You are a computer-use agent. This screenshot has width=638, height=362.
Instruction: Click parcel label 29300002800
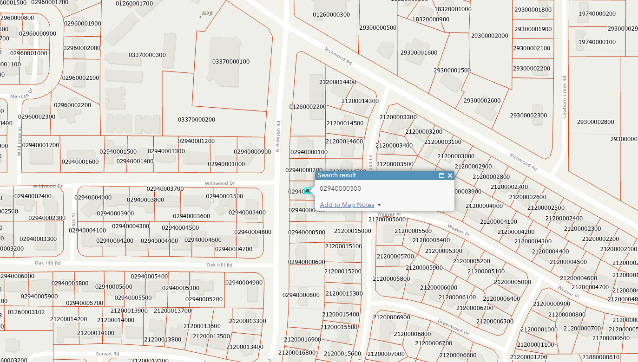click(595, 122)
